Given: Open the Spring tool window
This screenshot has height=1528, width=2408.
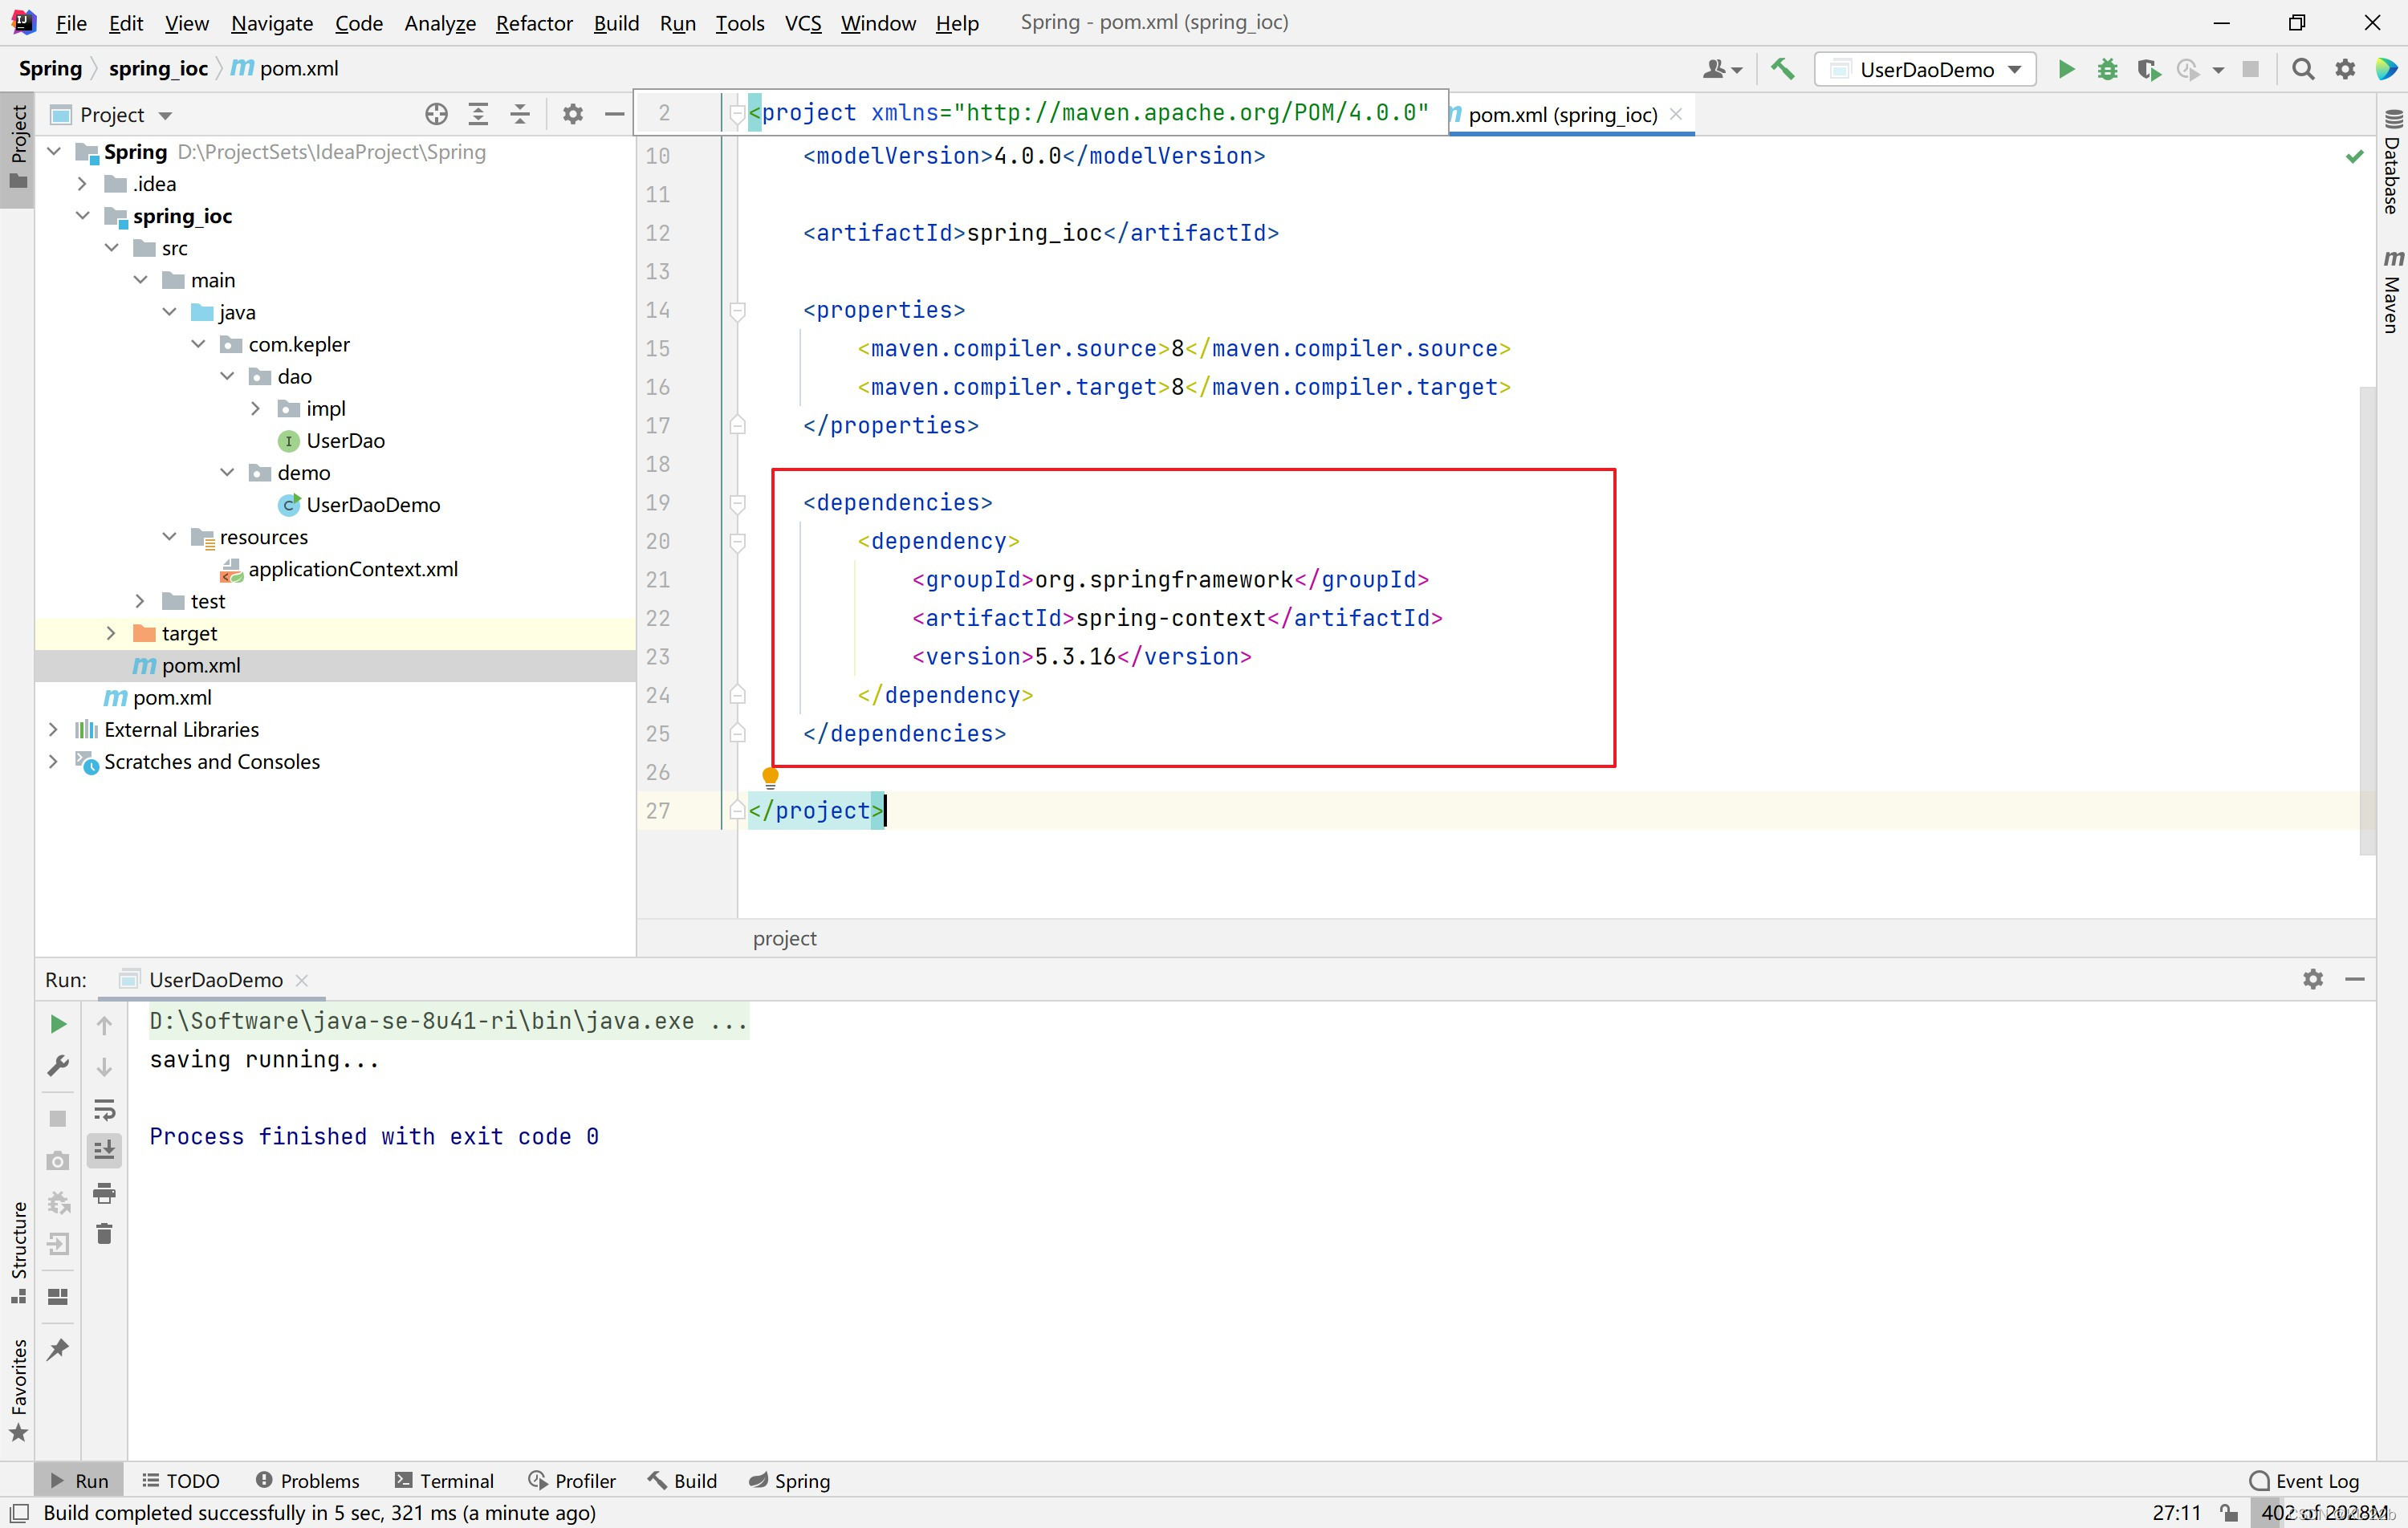Looking at the screenshot, I should (x=790, y=1481).
